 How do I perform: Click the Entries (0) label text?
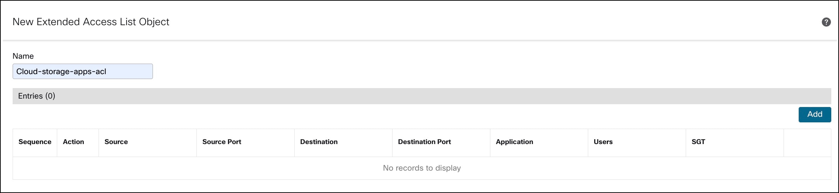coord(36,96)
